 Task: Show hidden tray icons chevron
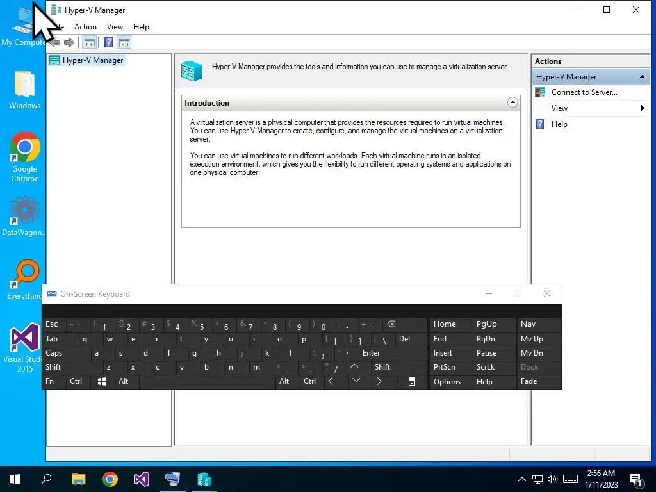(x=521, y=479)
